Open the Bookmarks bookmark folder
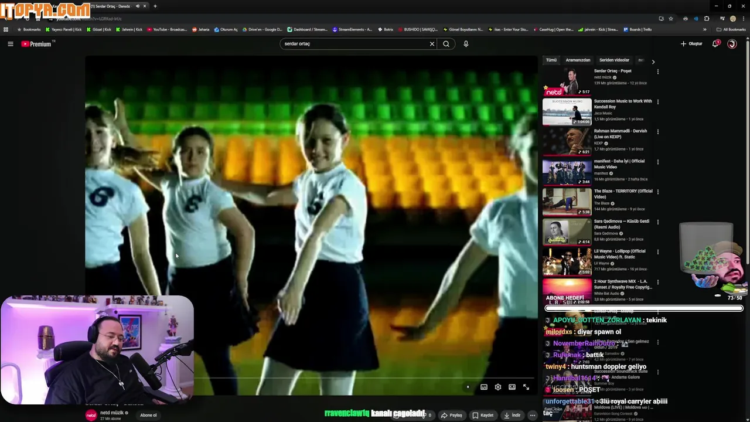The width and height of the screenshot is (750, 422). click(29, 29)
